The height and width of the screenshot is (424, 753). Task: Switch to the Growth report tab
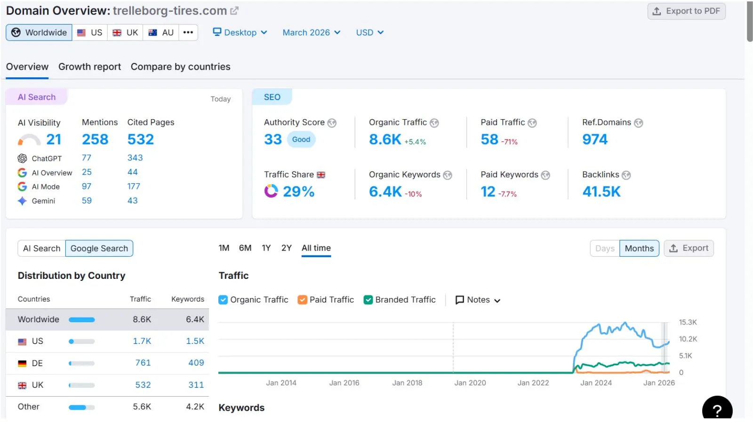click(89, 67)
